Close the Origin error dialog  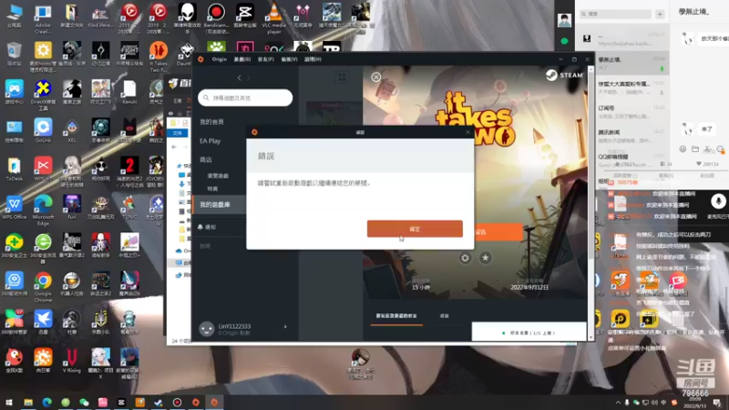click(467, 132)
